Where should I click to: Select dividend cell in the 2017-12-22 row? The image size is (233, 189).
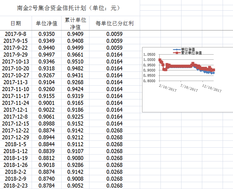114,130
